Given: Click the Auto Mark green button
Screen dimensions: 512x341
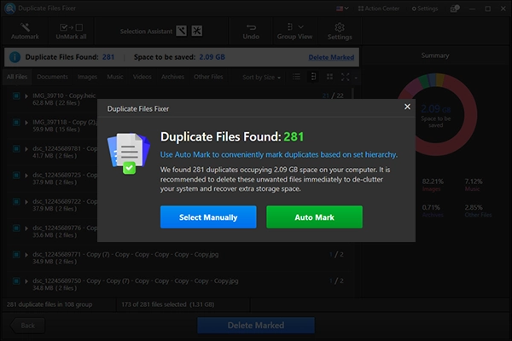Looking at the screenshot, I should (x=314, y=217).
